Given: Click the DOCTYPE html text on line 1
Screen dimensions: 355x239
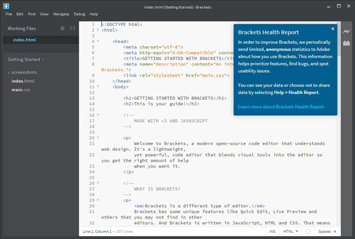Looking at the screenshot, I should point(122,24).
